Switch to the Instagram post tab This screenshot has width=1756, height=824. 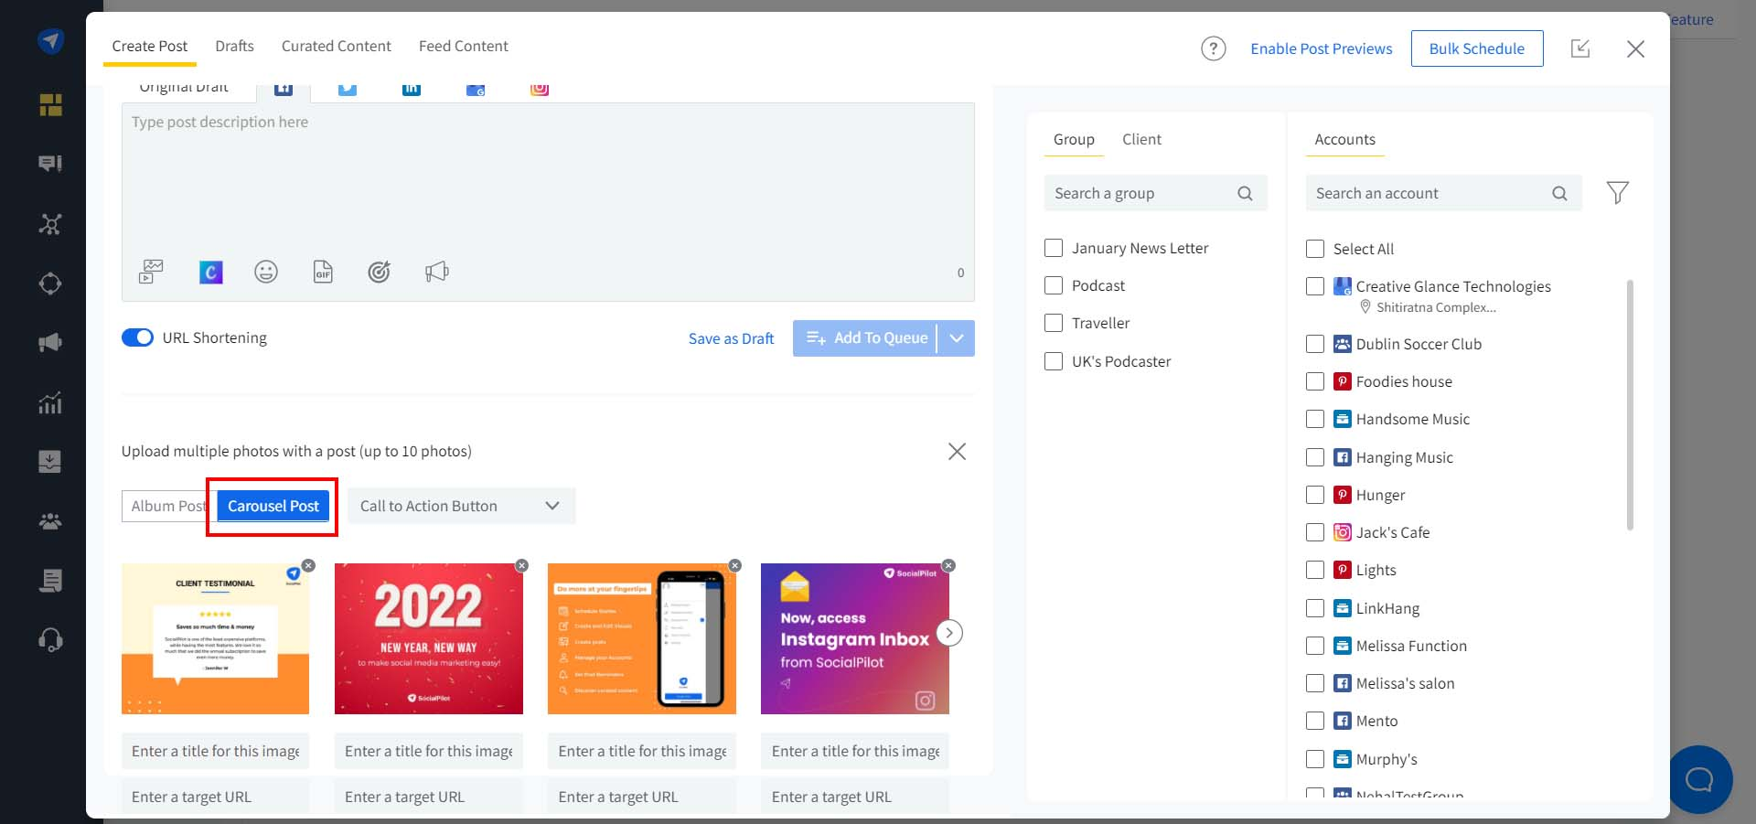pyautogui.click(x=540, y=89)
